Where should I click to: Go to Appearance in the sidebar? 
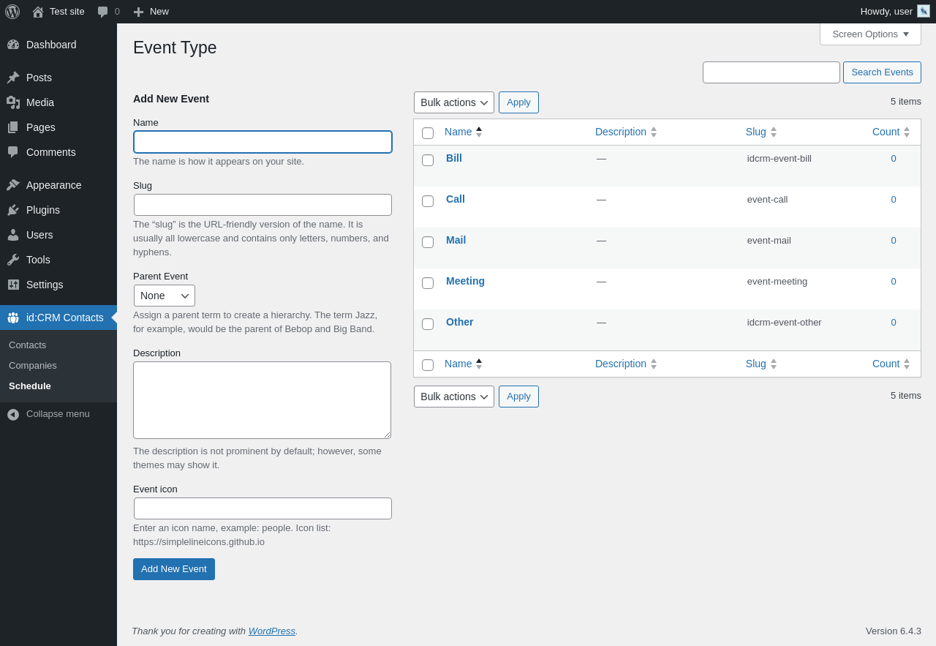coord(53,185)
